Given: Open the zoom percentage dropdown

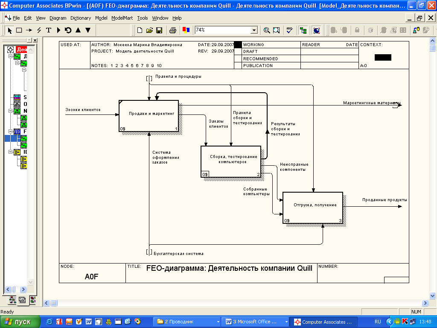Looking at the screenshot, I should pyautogui.click(x=254, y=30).
